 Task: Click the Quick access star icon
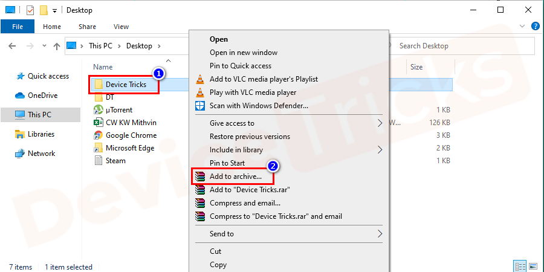(21, 76)
